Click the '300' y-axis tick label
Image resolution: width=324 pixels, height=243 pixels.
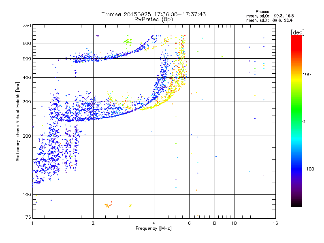click(27, 102)
